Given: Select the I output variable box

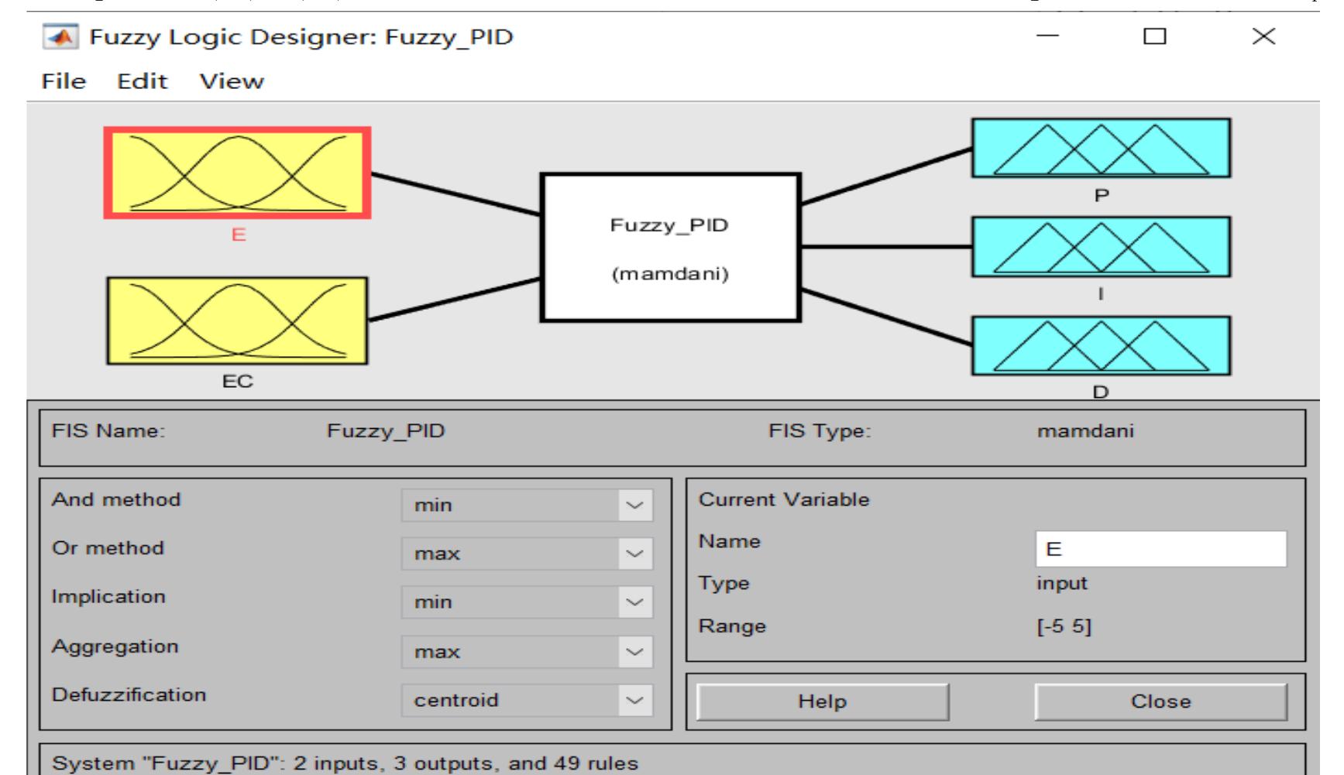Looking at the screenshot, I should (x=1101, y=247).
